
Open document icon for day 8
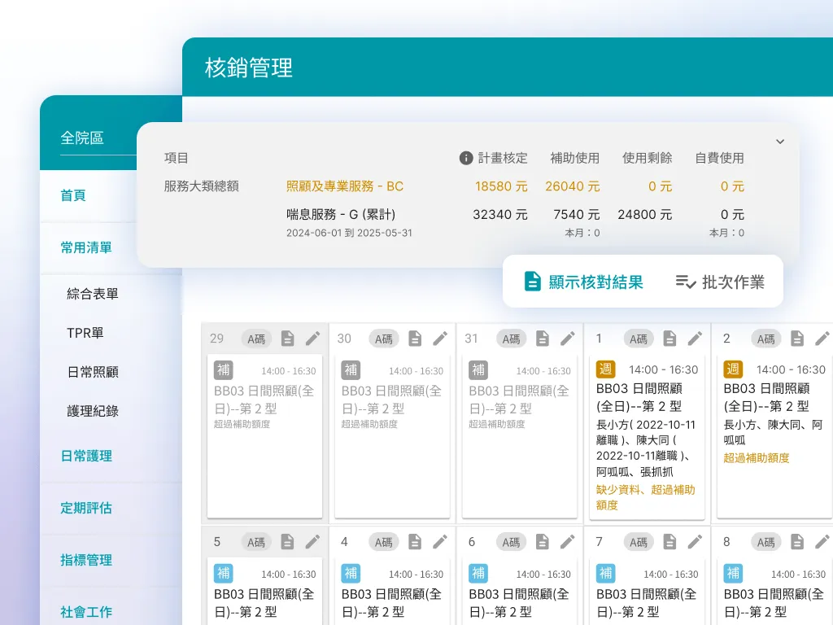797,541
